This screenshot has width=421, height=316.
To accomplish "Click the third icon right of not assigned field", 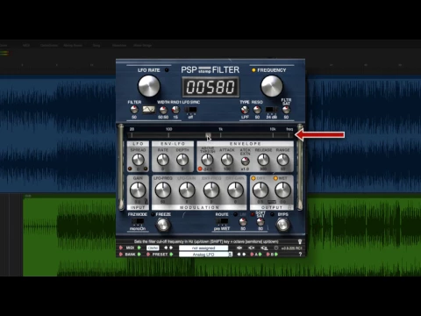I will [x=264, y=248].
